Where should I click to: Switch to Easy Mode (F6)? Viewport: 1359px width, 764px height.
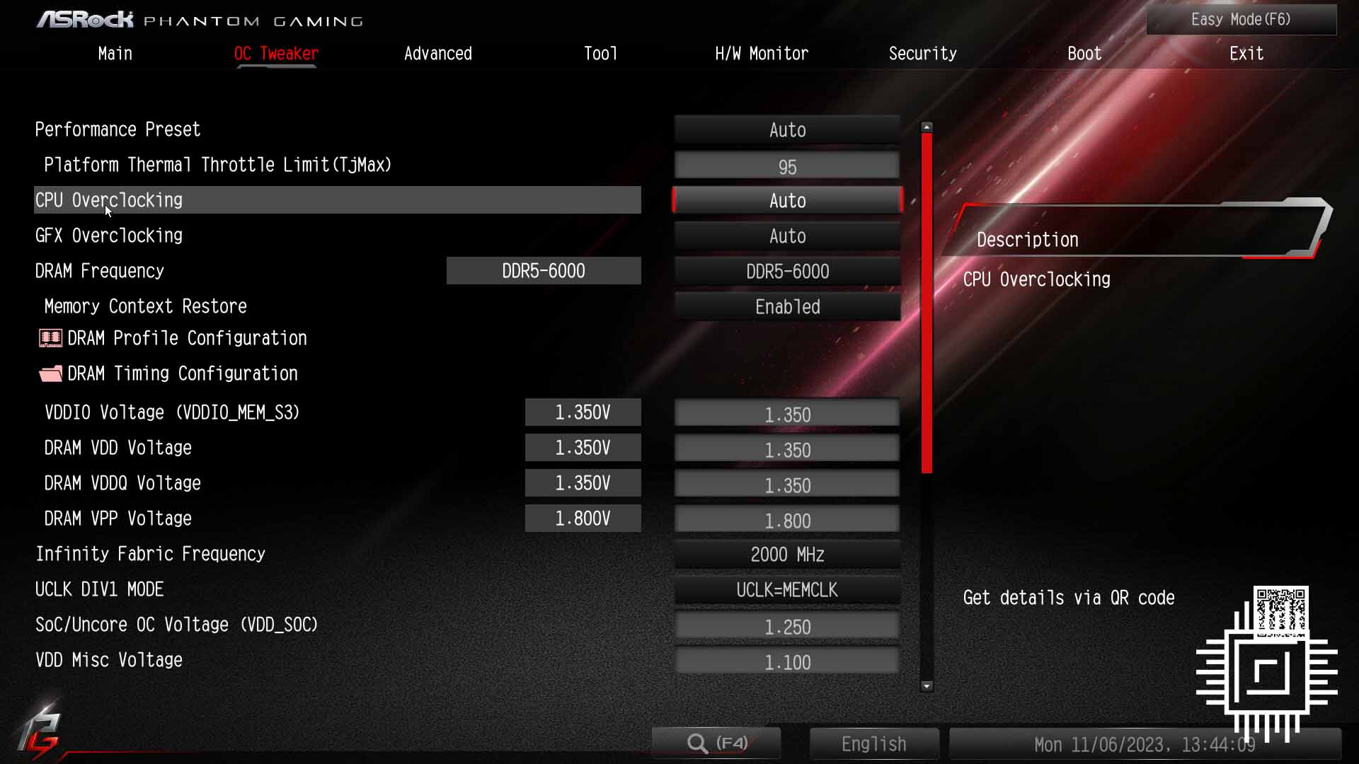tap(1242, 18)
